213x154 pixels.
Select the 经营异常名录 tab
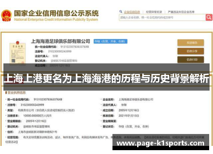click(x=154, y=12)
